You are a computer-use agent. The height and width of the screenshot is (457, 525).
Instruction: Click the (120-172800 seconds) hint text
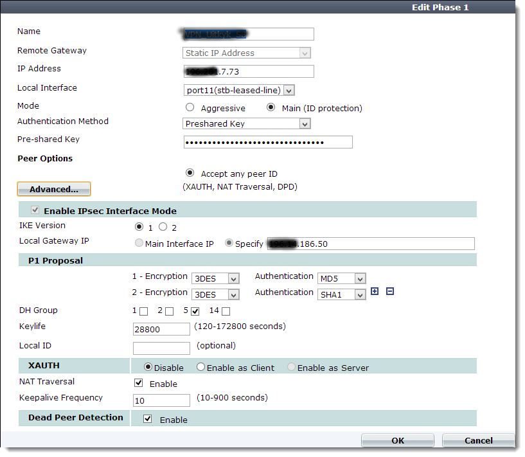pos(240,327)
